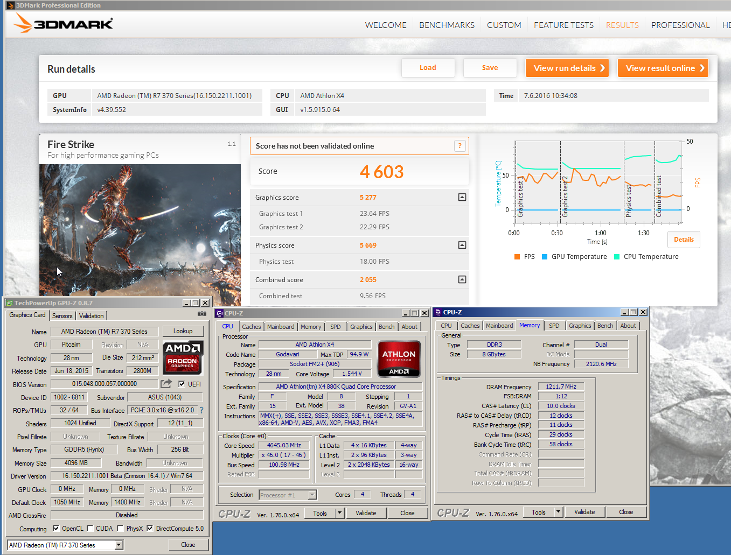Click BIOS Version field in GPU-Z

tap(105, 384)
